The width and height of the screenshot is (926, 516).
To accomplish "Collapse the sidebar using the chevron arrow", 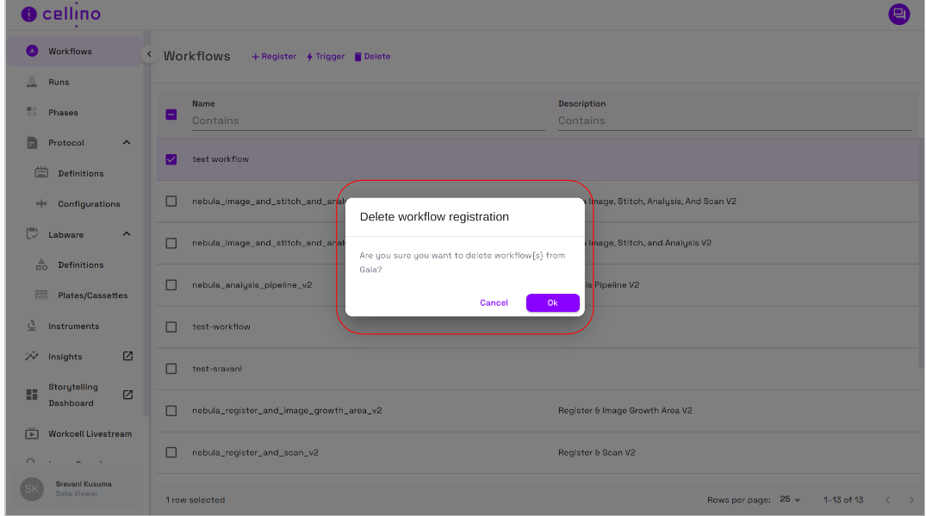I will (148, 53).
